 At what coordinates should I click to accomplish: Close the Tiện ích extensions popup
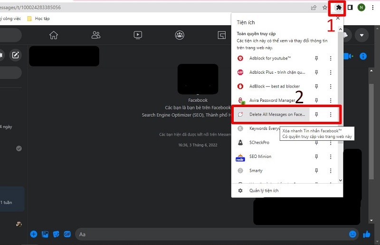[x=338, y=18]
